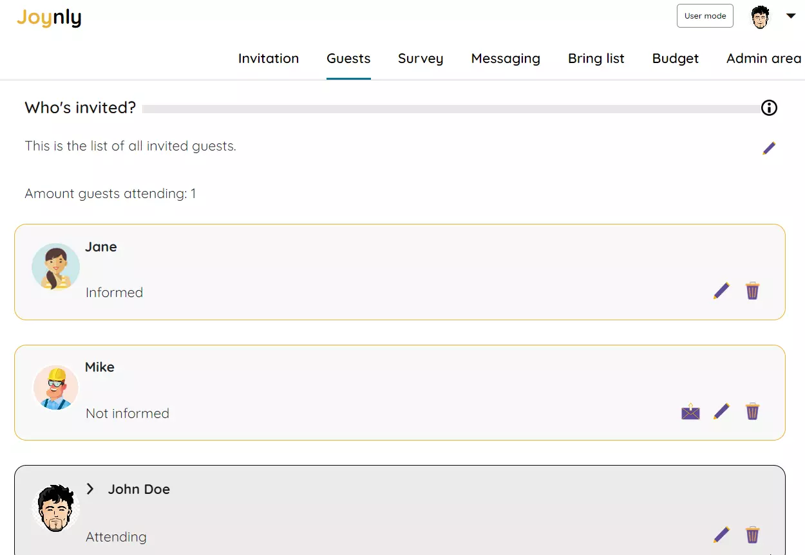Screen dimensions: 805x555
Task: Open the account dropdown arrow
Action: click(x=791, y=16)
